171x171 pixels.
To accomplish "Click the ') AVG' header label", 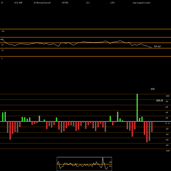I will (112, 3).
